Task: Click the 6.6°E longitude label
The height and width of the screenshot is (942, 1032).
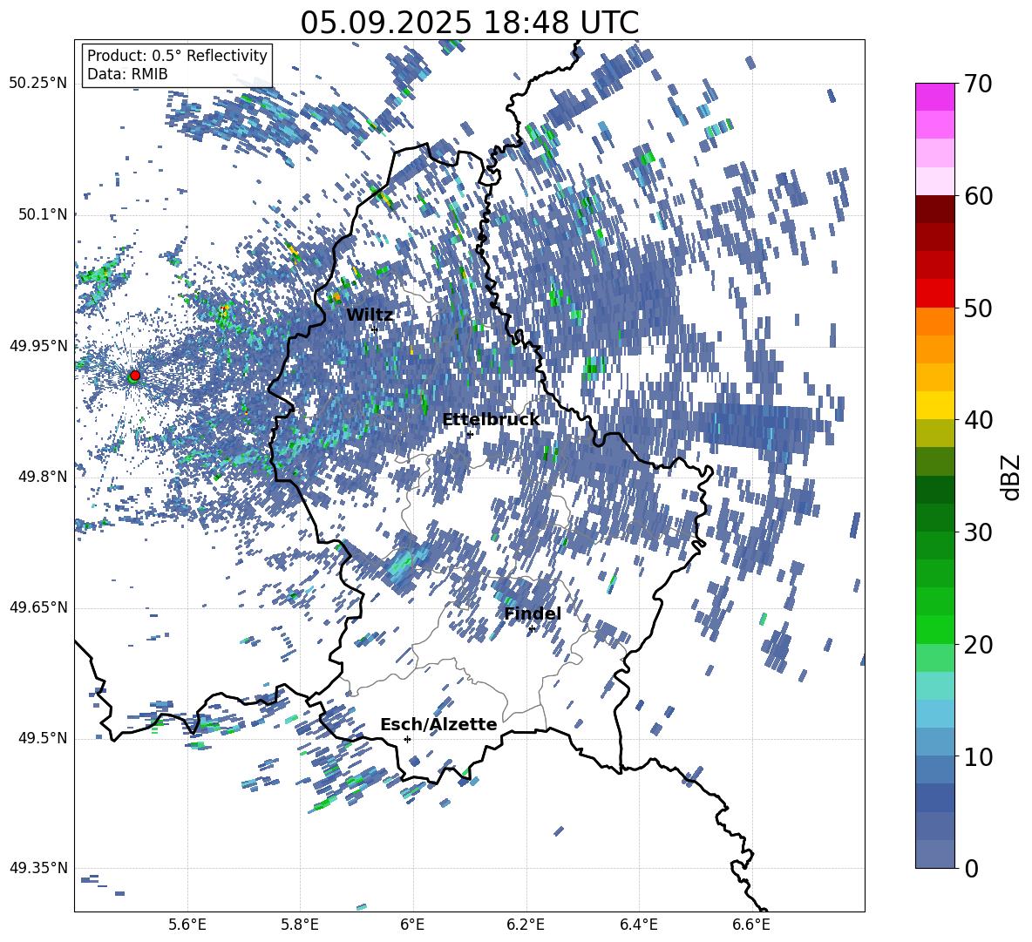Action: tap(751, 925)
